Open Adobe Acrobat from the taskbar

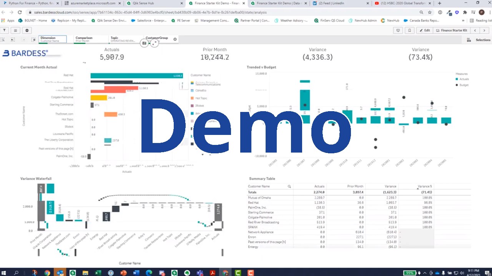click(212, 273)
